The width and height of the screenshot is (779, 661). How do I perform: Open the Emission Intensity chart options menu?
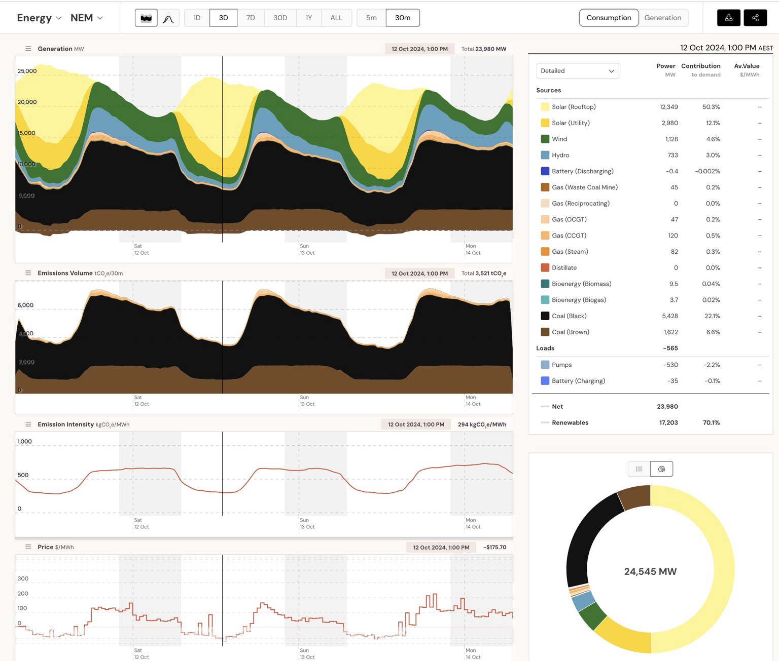tap(28, 424)
